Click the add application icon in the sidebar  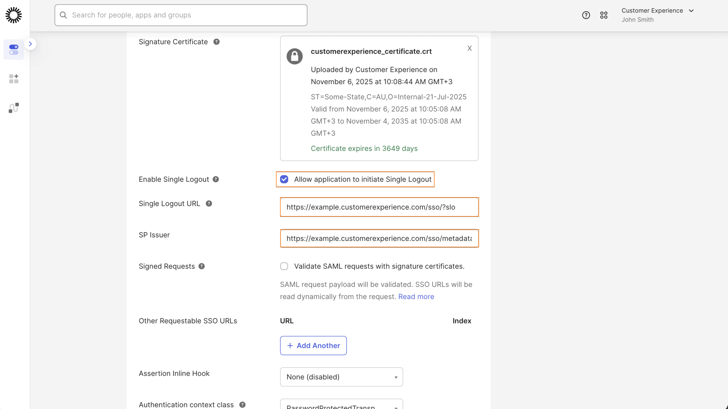point(13,79)
